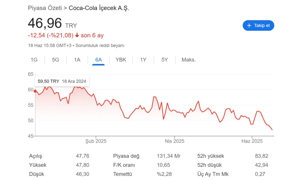Open the Sorumluluk reddi beyanı link

(100, 45)
